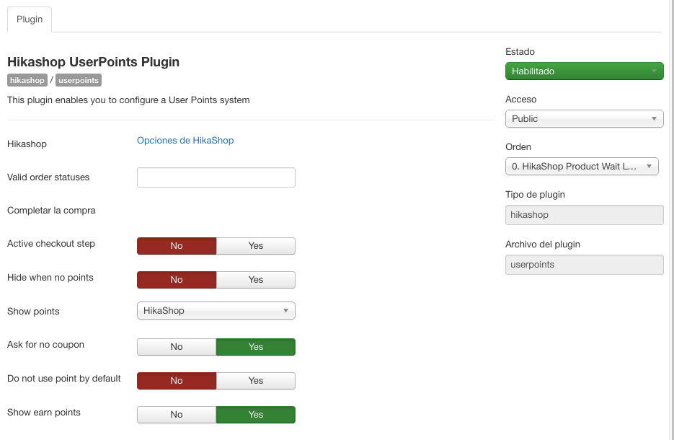Choose Yes for Ask for no coupon

coord(255,347)
